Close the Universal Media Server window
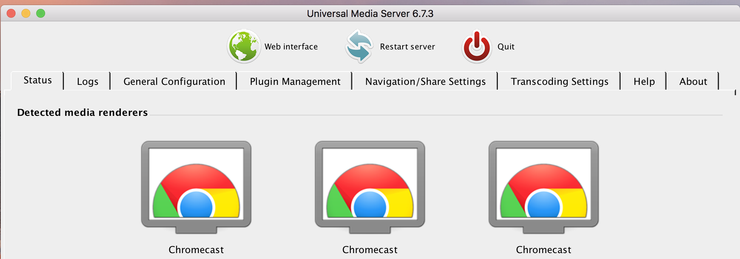Image resolution: width=740 pixels, height=259 pixels. pyautogui.click(x=11, y=14)
